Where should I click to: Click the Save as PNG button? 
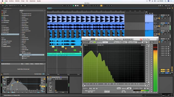(118, 42)
